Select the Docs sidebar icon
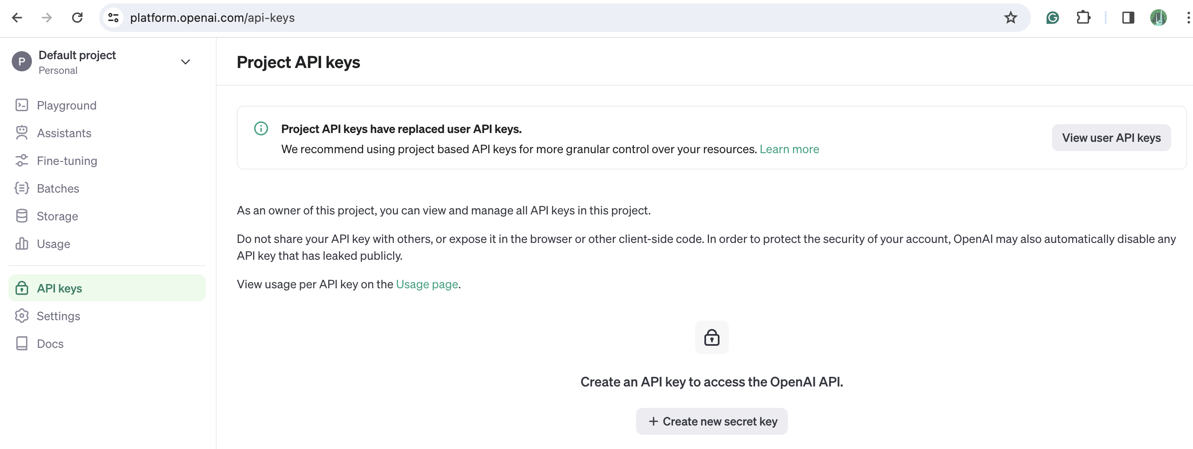 [x=22, y=343]
